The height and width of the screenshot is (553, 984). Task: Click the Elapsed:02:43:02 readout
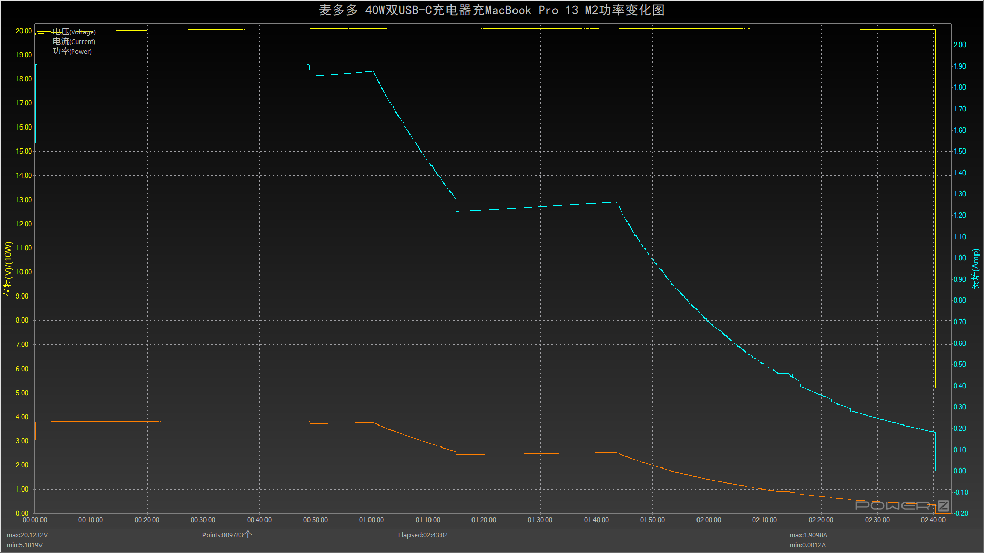(423, 535)
